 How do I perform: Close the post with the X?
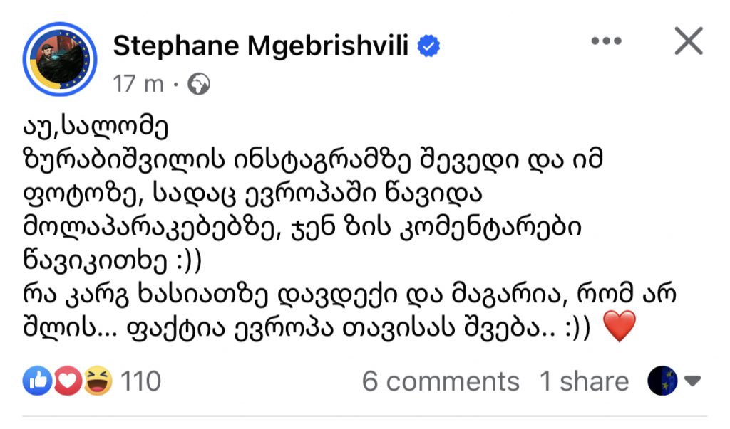point(689,41)
